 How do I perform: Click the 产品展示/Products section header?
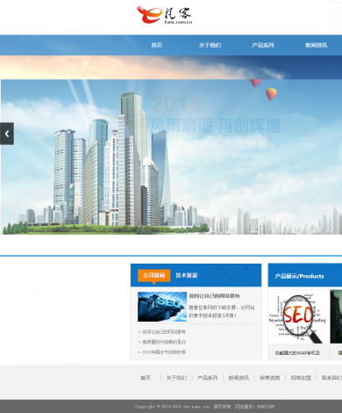coord(299,276)
